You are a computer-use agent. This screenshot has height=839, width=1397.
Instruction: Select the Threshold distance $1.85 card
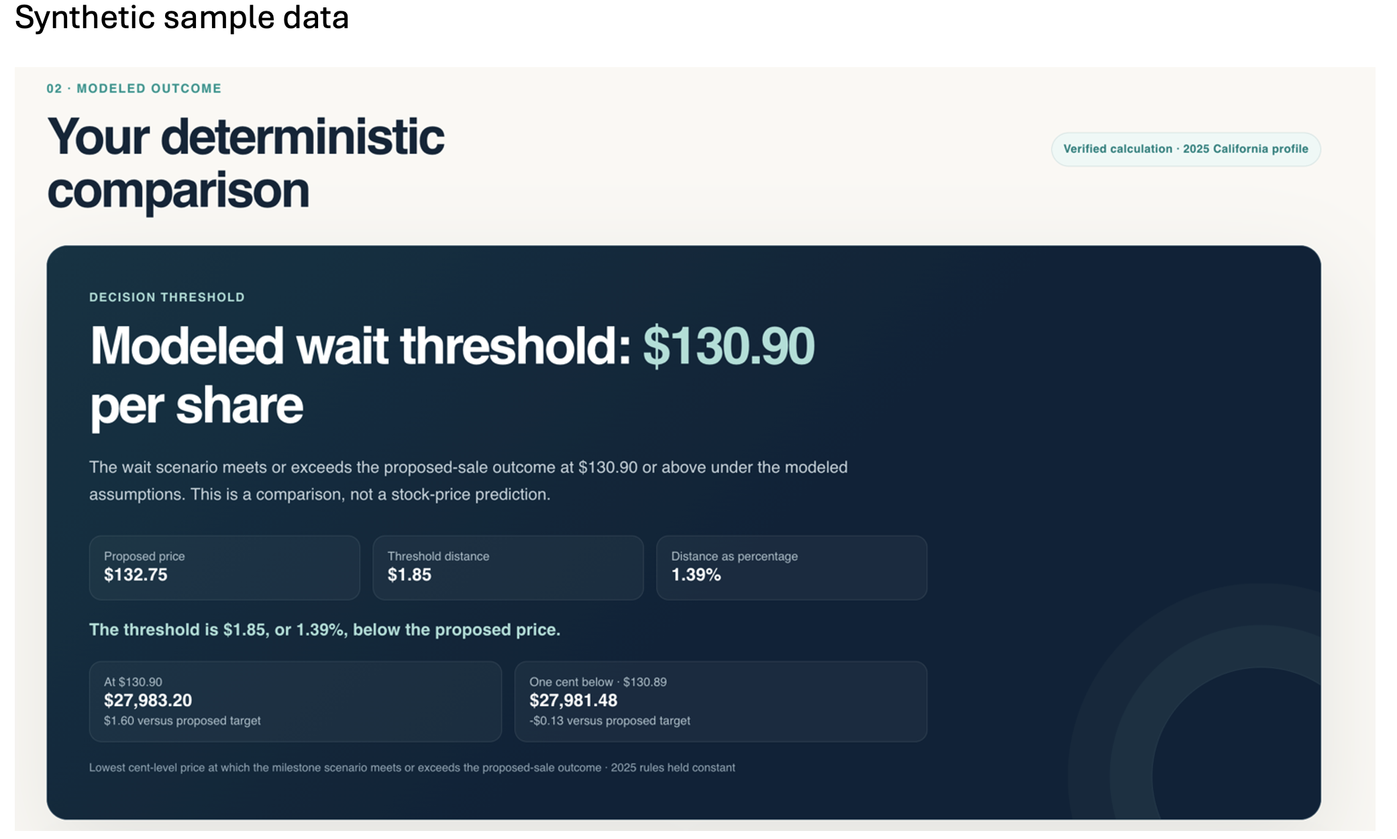coord(508,567)
